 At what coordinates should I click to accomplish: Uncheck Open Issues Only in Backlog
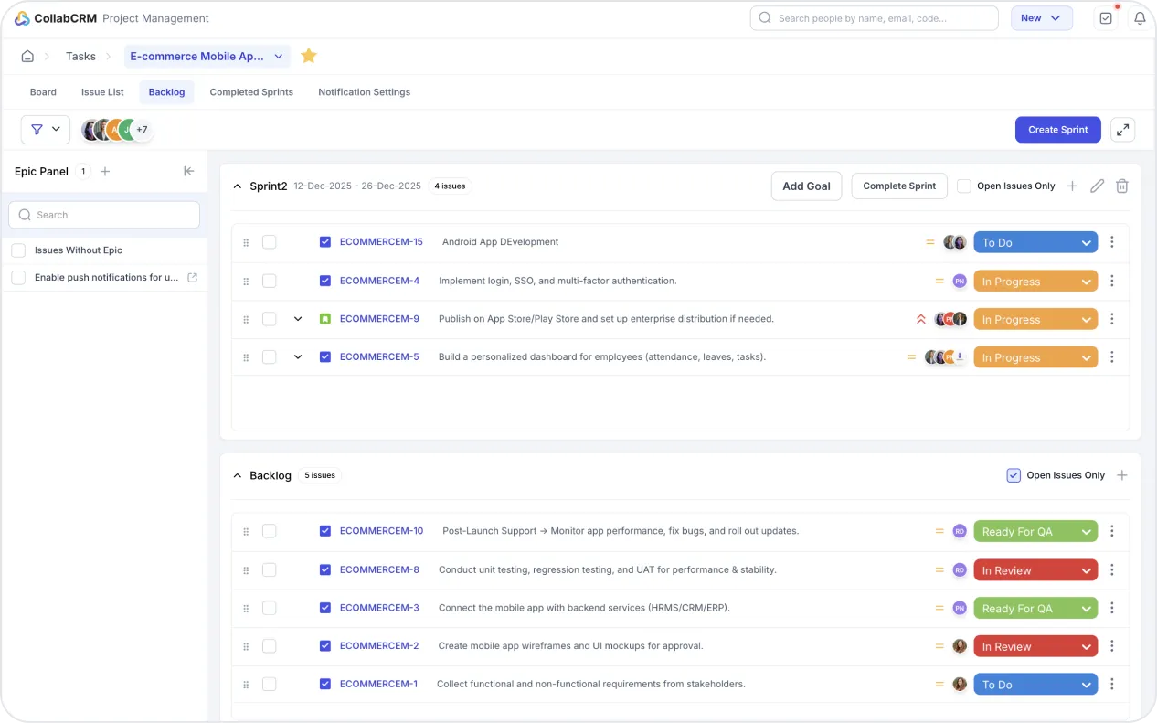click(x=1013, y=475)
